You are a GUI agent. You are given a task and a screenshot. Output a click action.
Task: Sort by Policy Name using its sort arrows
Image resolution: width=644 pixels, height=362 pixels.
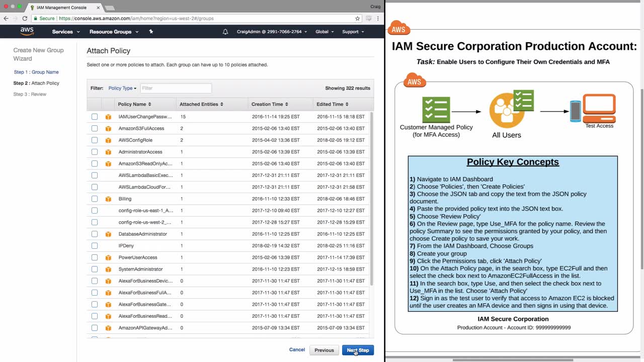[x=149, y=105]
